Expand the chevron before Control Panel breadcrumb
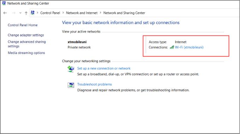Viewport: 240px width, 134px height. (x=37, y=13)
